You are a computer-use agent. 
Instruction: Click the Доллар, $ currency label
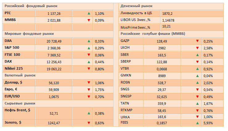click(x=14, y=83)
